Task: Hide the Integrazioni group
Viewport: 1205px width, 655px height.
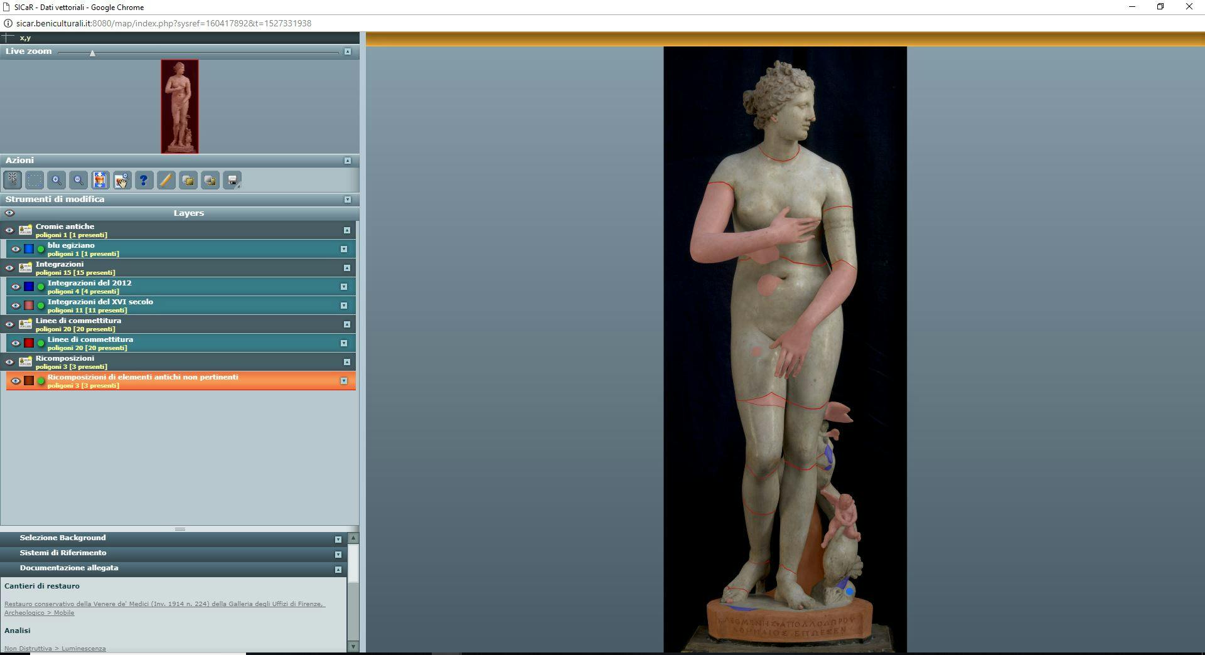Action: tap(9, 268)
